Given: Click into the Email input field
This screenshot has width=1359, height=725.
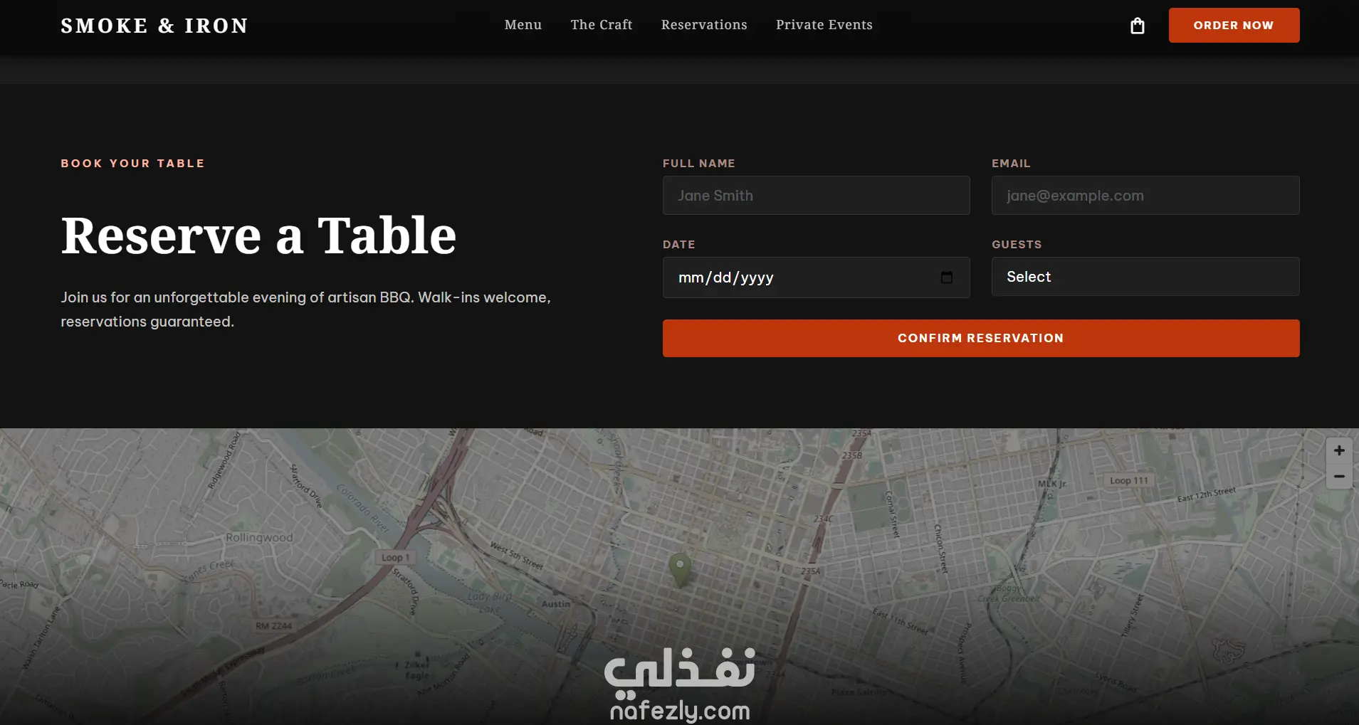Looking at the screenshot, I should [1145, 196].
